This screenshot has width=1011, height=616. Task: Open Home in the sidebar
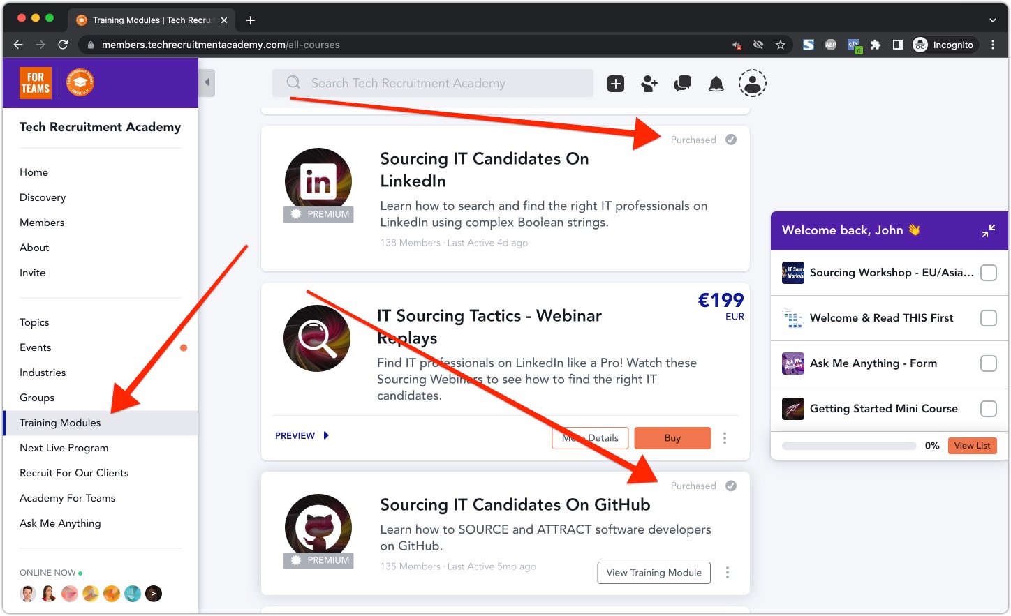[34, 172]
